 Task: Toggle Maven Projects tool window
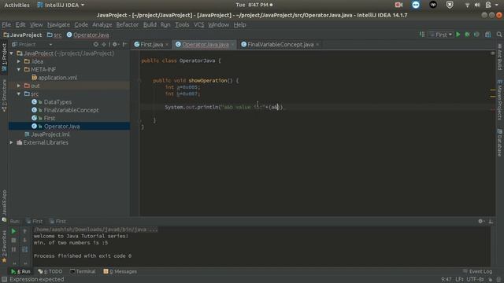click(500, 100)
